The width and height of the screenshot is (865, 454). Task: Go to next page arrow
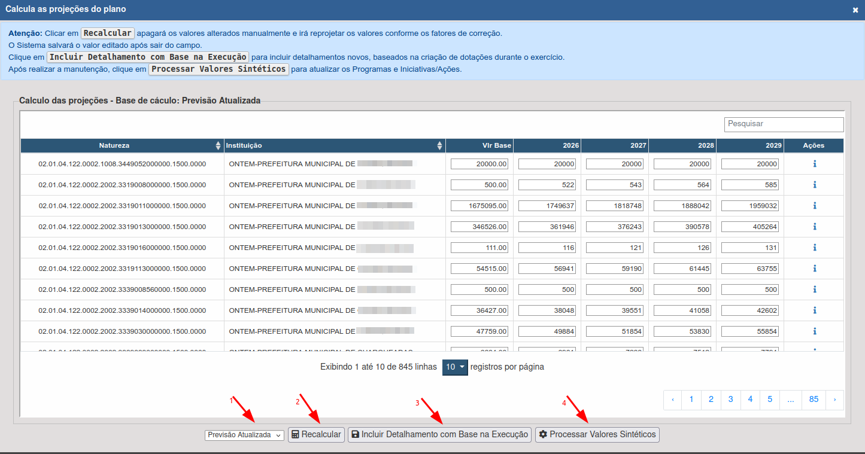(834, 400)
